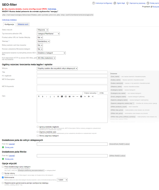Insert a video in the Opis editor

pyautogui.click(x=66, y=96)
